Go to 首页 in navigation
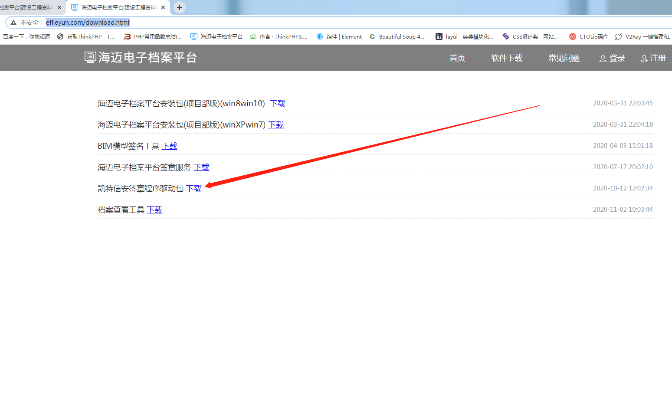Screen dimensions: 672x393 coord(457,58)
